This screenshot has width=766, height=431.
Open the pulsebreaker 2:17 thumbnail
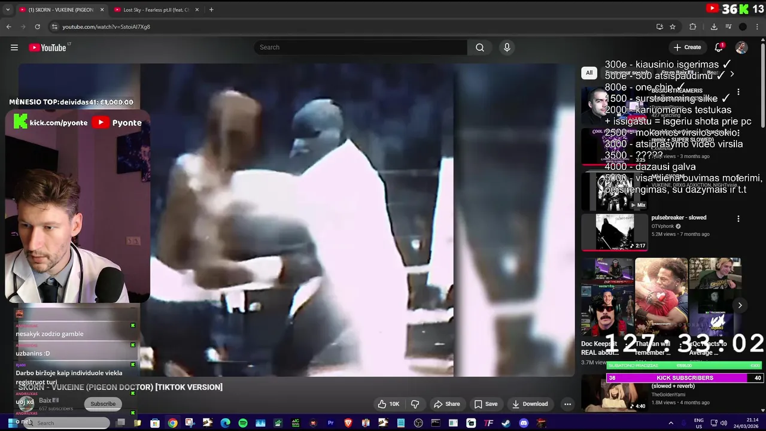click(615, 232)
